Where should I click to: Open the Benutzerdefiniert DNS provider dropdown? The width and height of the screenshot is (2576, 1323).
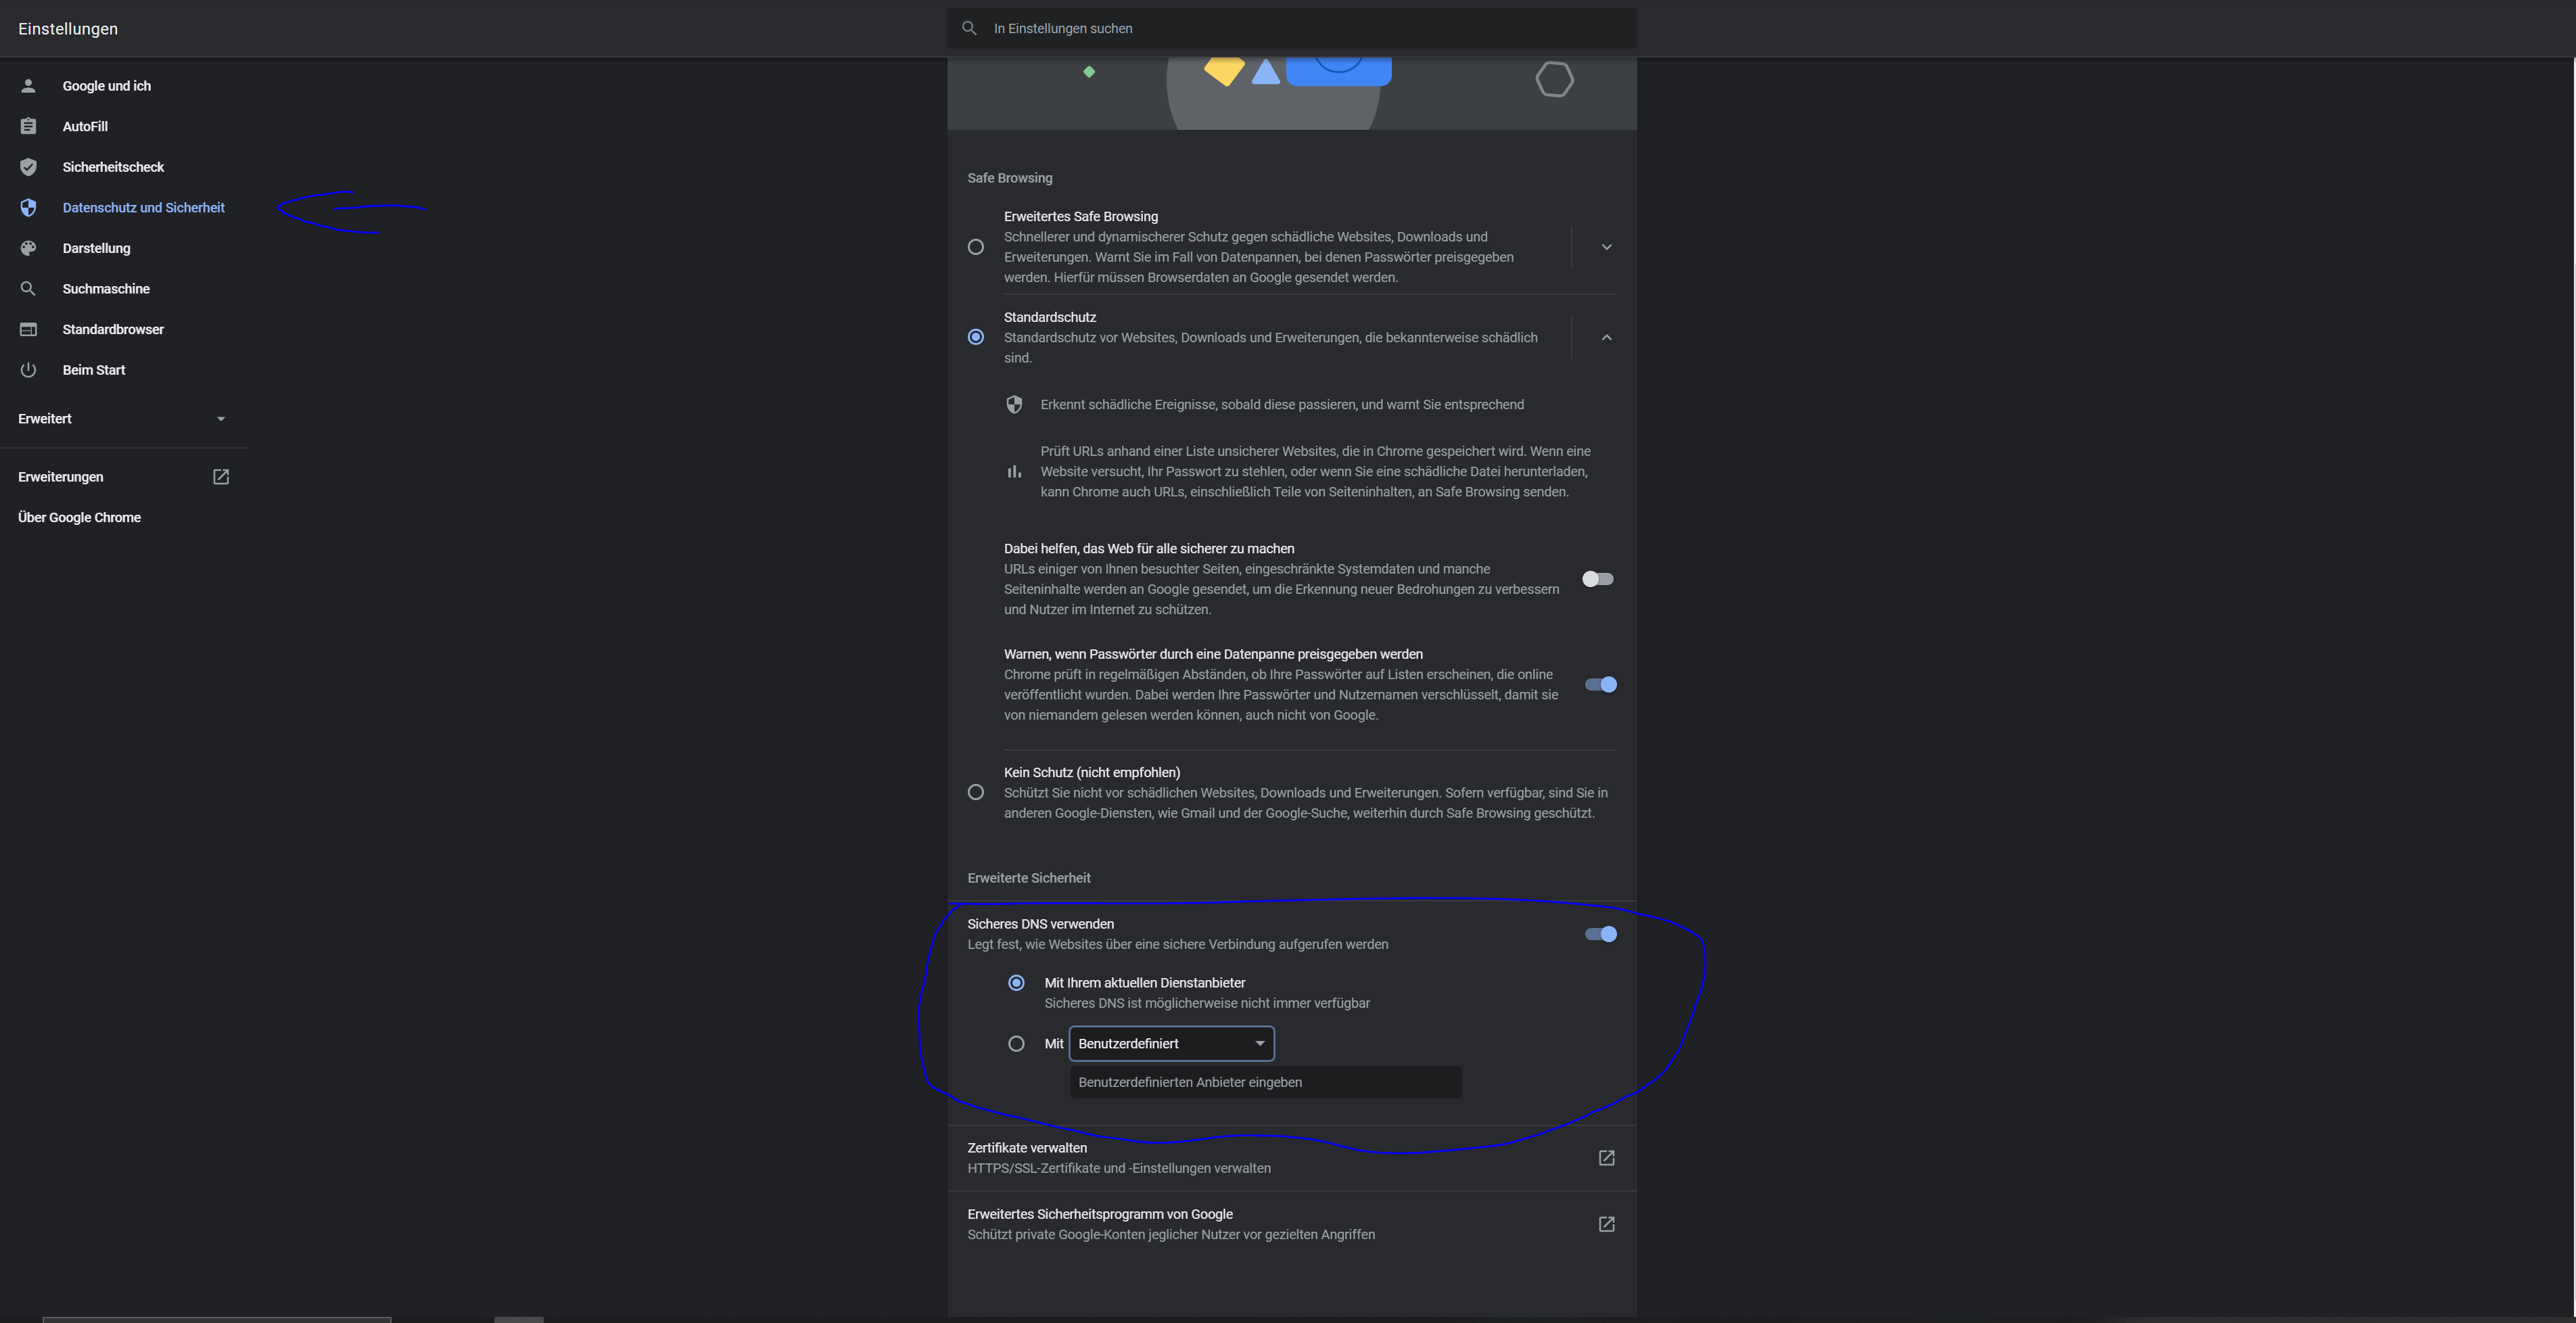1171,1043
